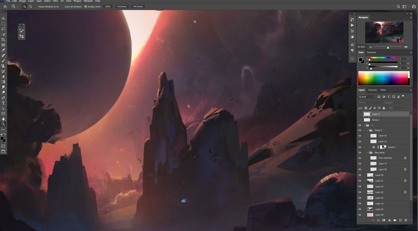This screenshot has width=418, height=231.
Task: Click the 100% zoom button
Action: click(108, 6)
